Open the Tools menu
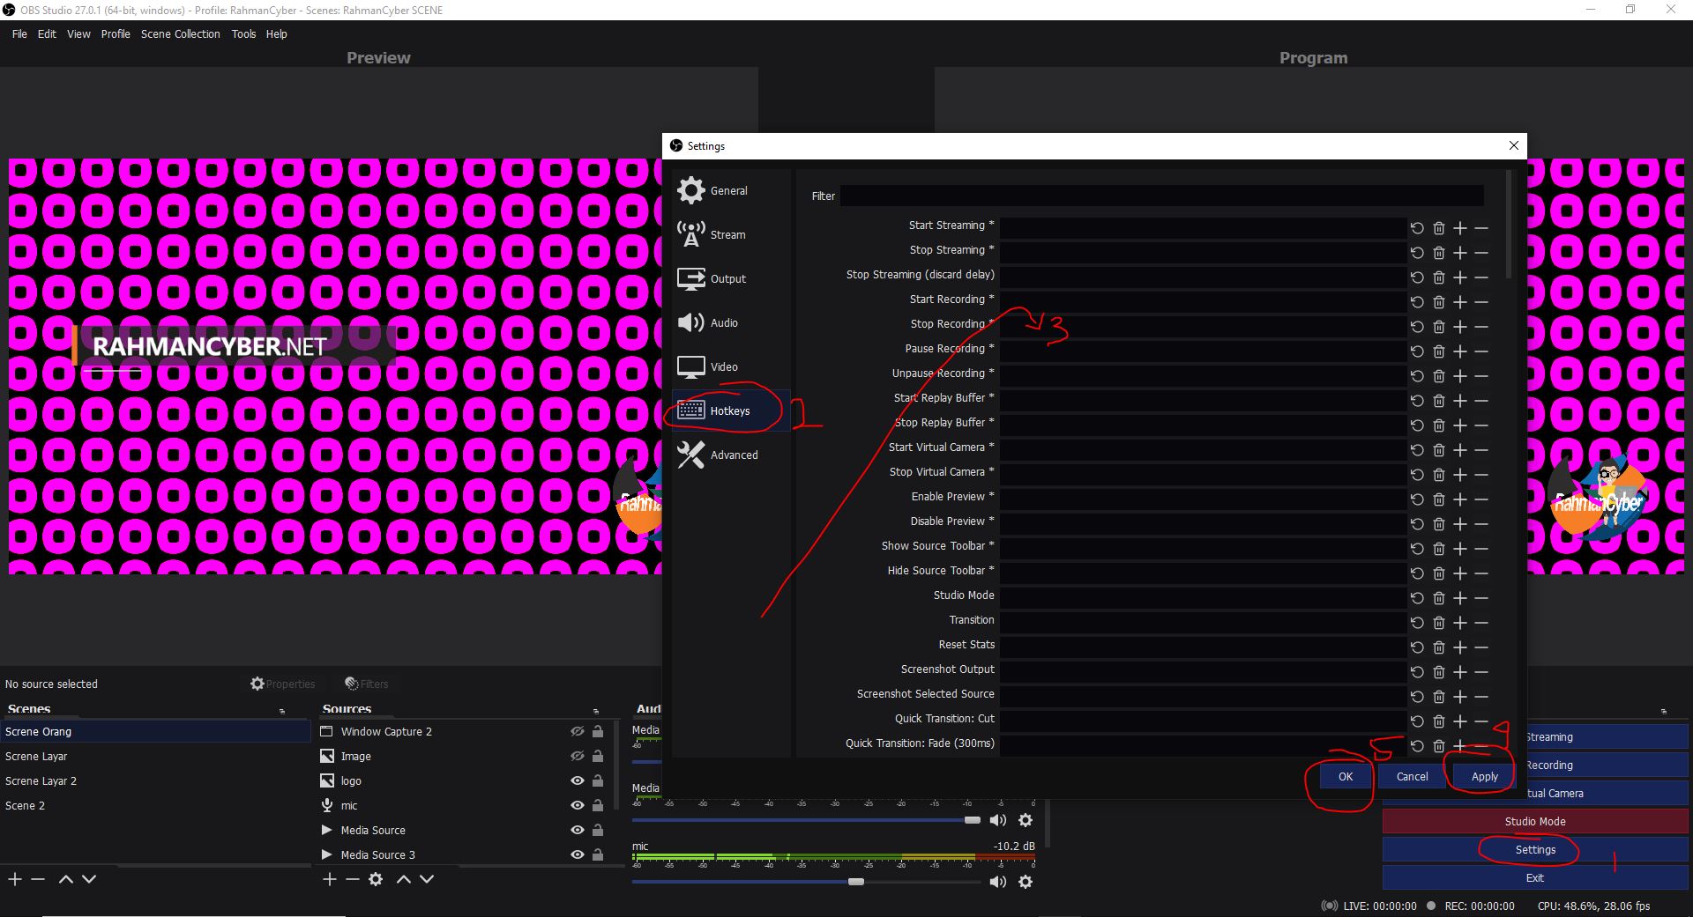Screen dimensions: 1693x917 pyautogui.click(x=243, y=33)
